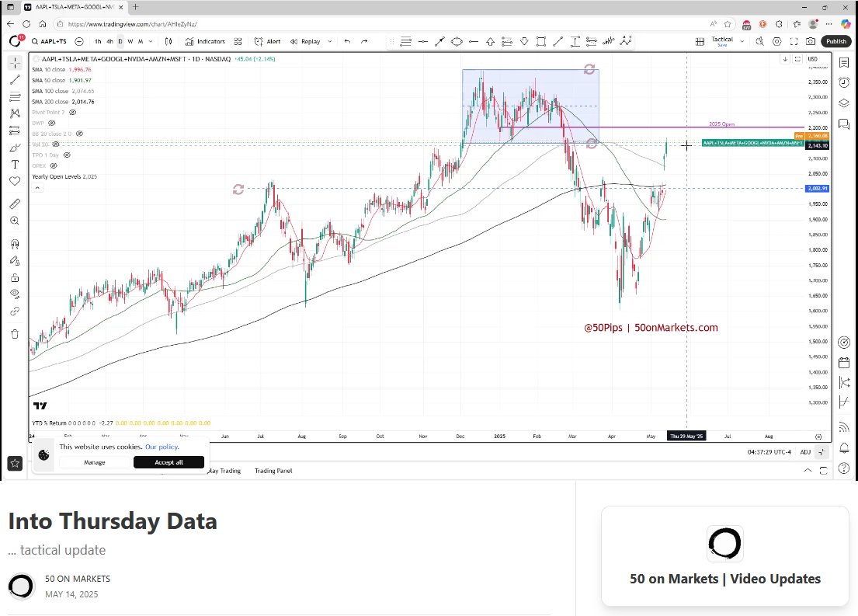
Task: Enter fullscreen mode
Action: coord(794,42)
